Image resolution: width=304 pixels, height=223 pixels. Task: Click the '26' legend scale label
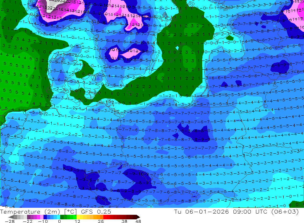pos(101,221)
